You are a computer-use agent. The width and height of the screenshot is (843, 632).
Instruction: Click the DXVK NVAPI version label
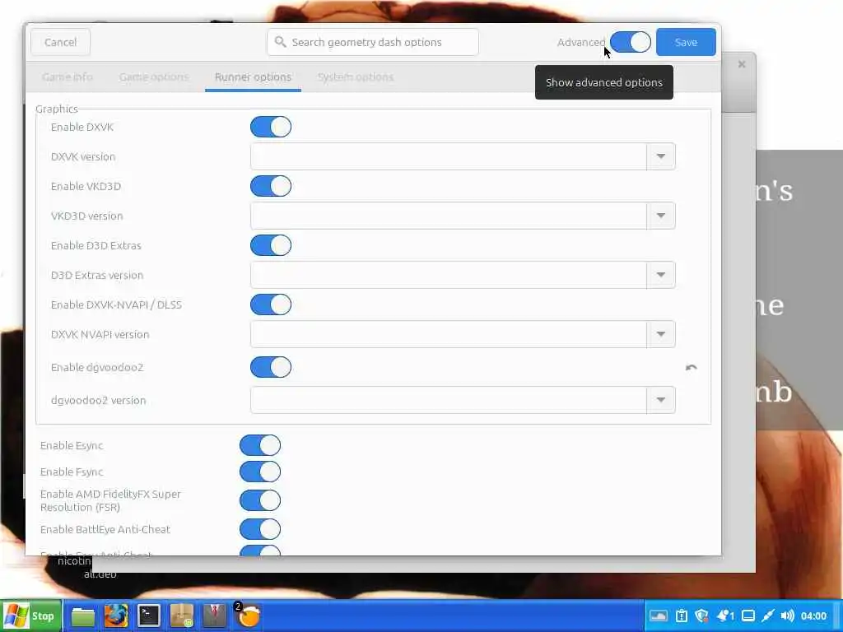(x=100, y=334)
